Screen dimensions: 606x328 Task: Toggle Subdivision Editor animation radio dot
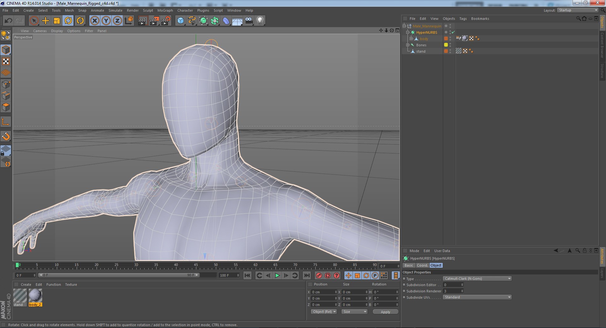(x=404, y=285)
